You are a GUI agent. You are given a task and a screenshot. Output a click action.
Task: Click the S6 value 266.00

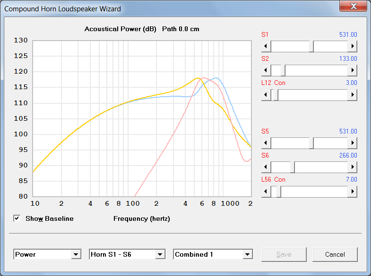pyautogui.click(x=348, y=155)
